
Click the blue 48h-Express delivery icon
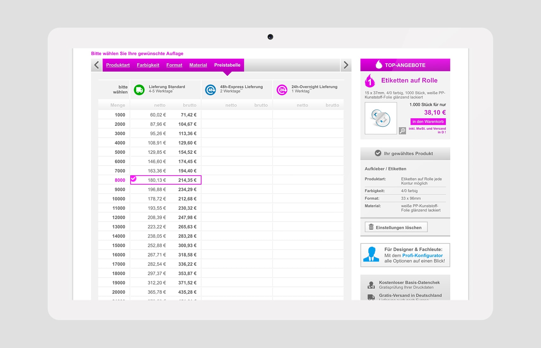(210, 90)
